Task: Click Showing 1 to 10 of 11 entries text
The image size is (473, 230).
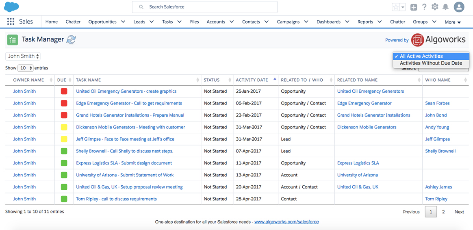Action: [35, 212]
